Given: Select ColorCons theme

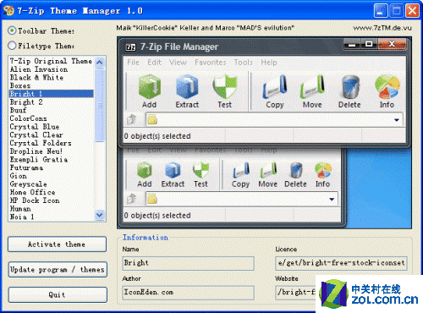Looking at the screenshot, I should [x=51, y=118].
